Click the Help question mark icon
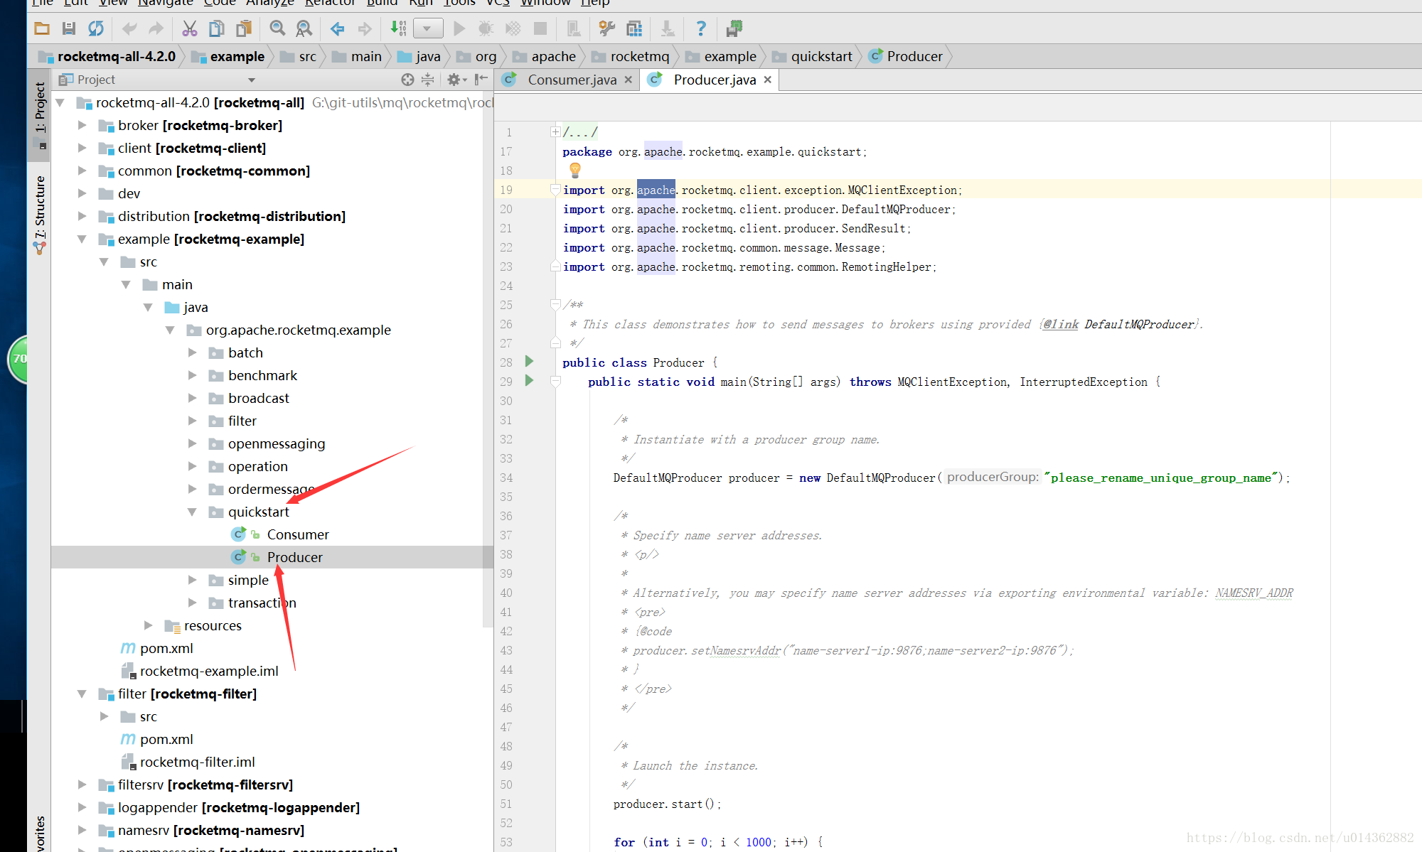The height and width of the screenshot is (852, 1422). pos(701,28)
